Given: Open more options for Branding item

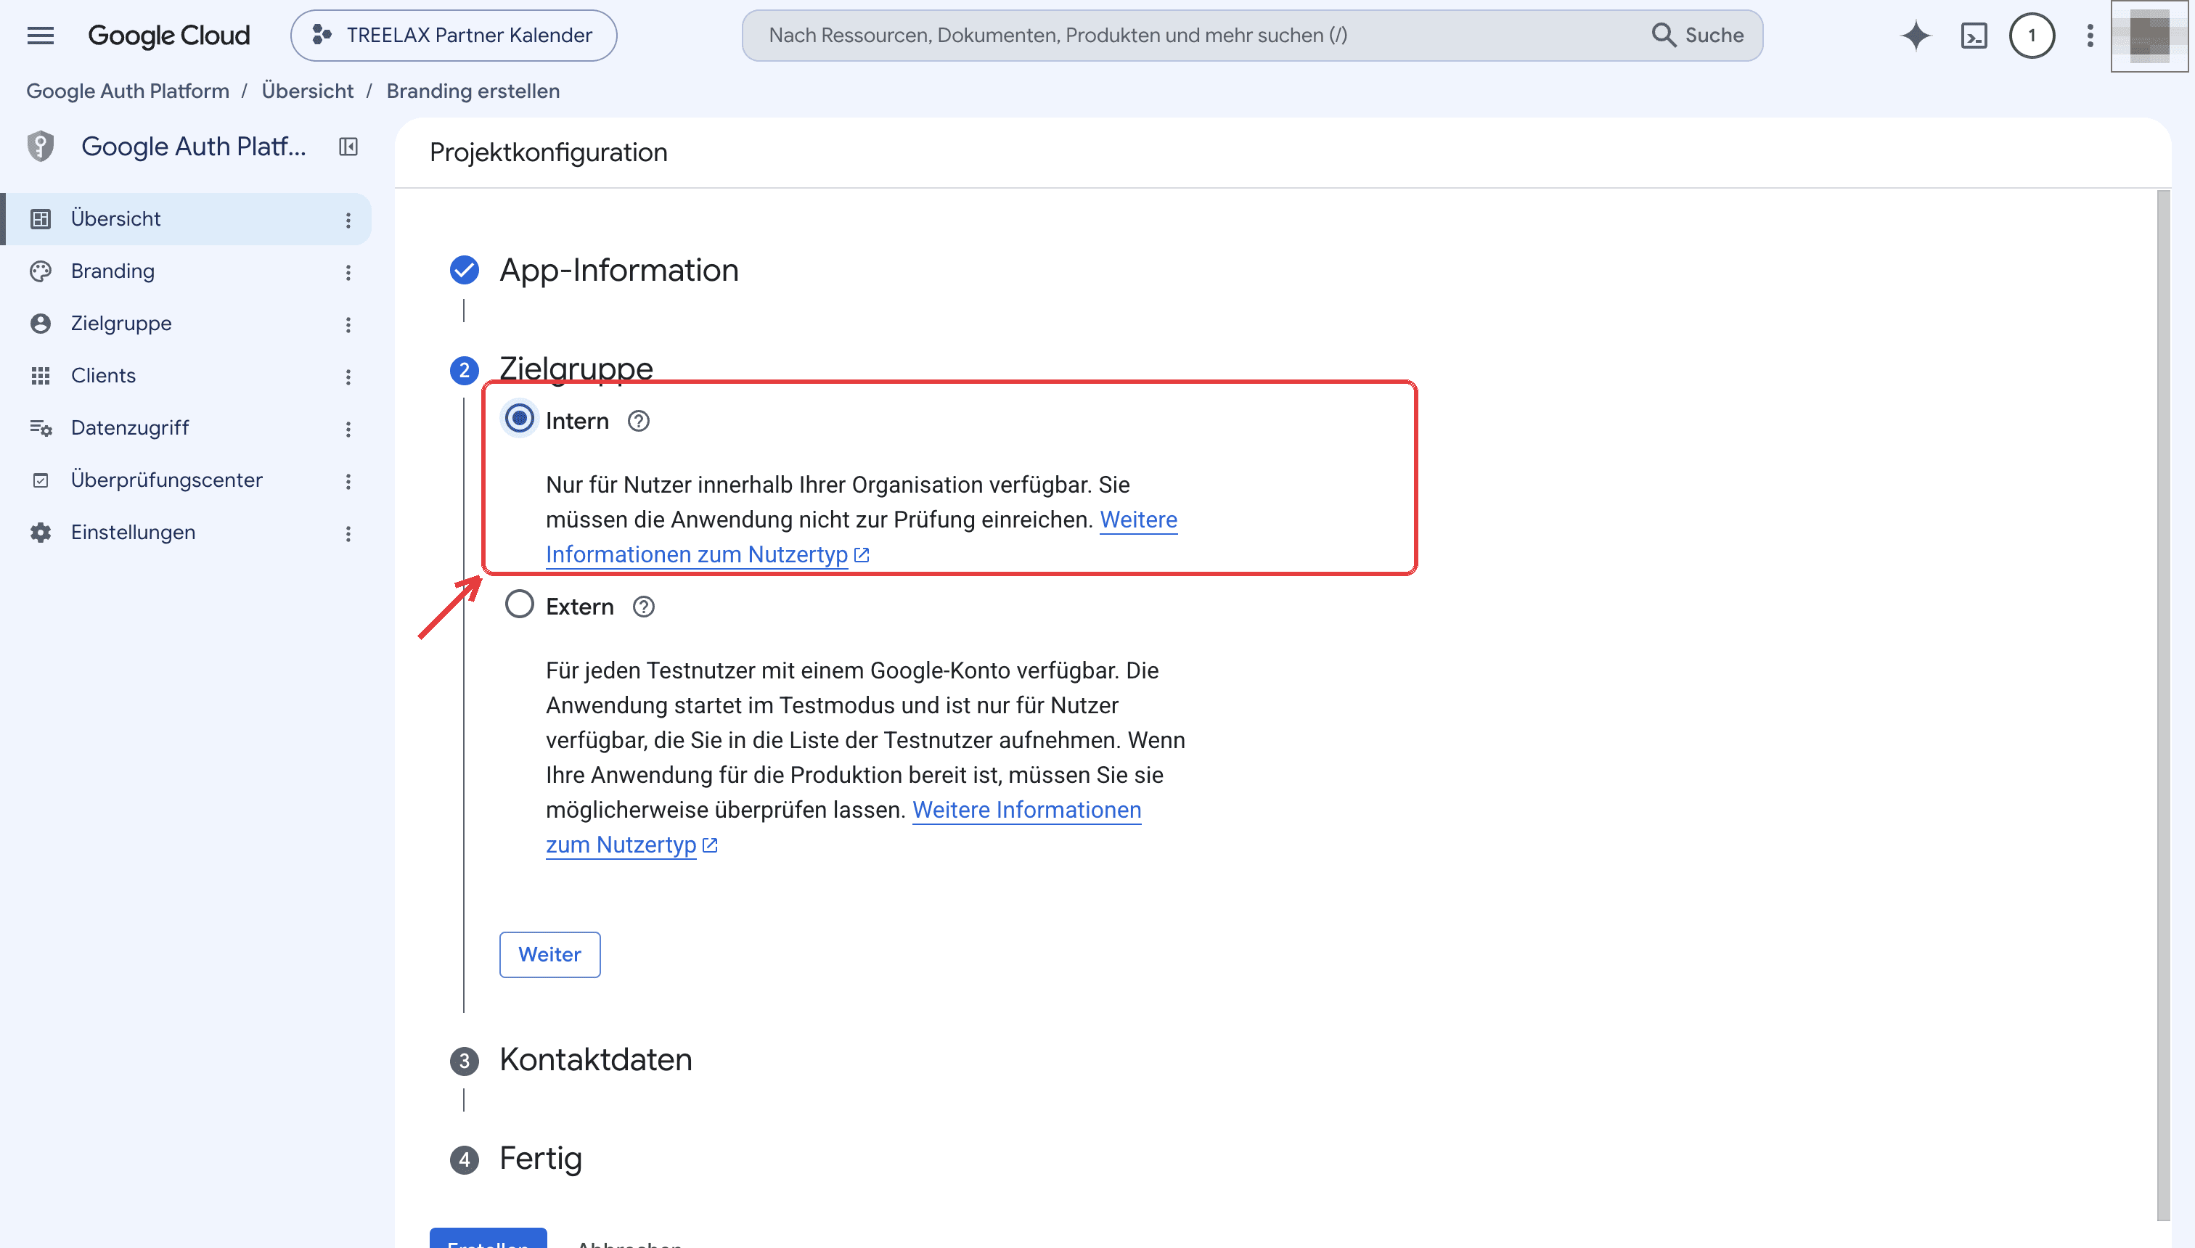Looking at the screenshot, I should point(348,273).
